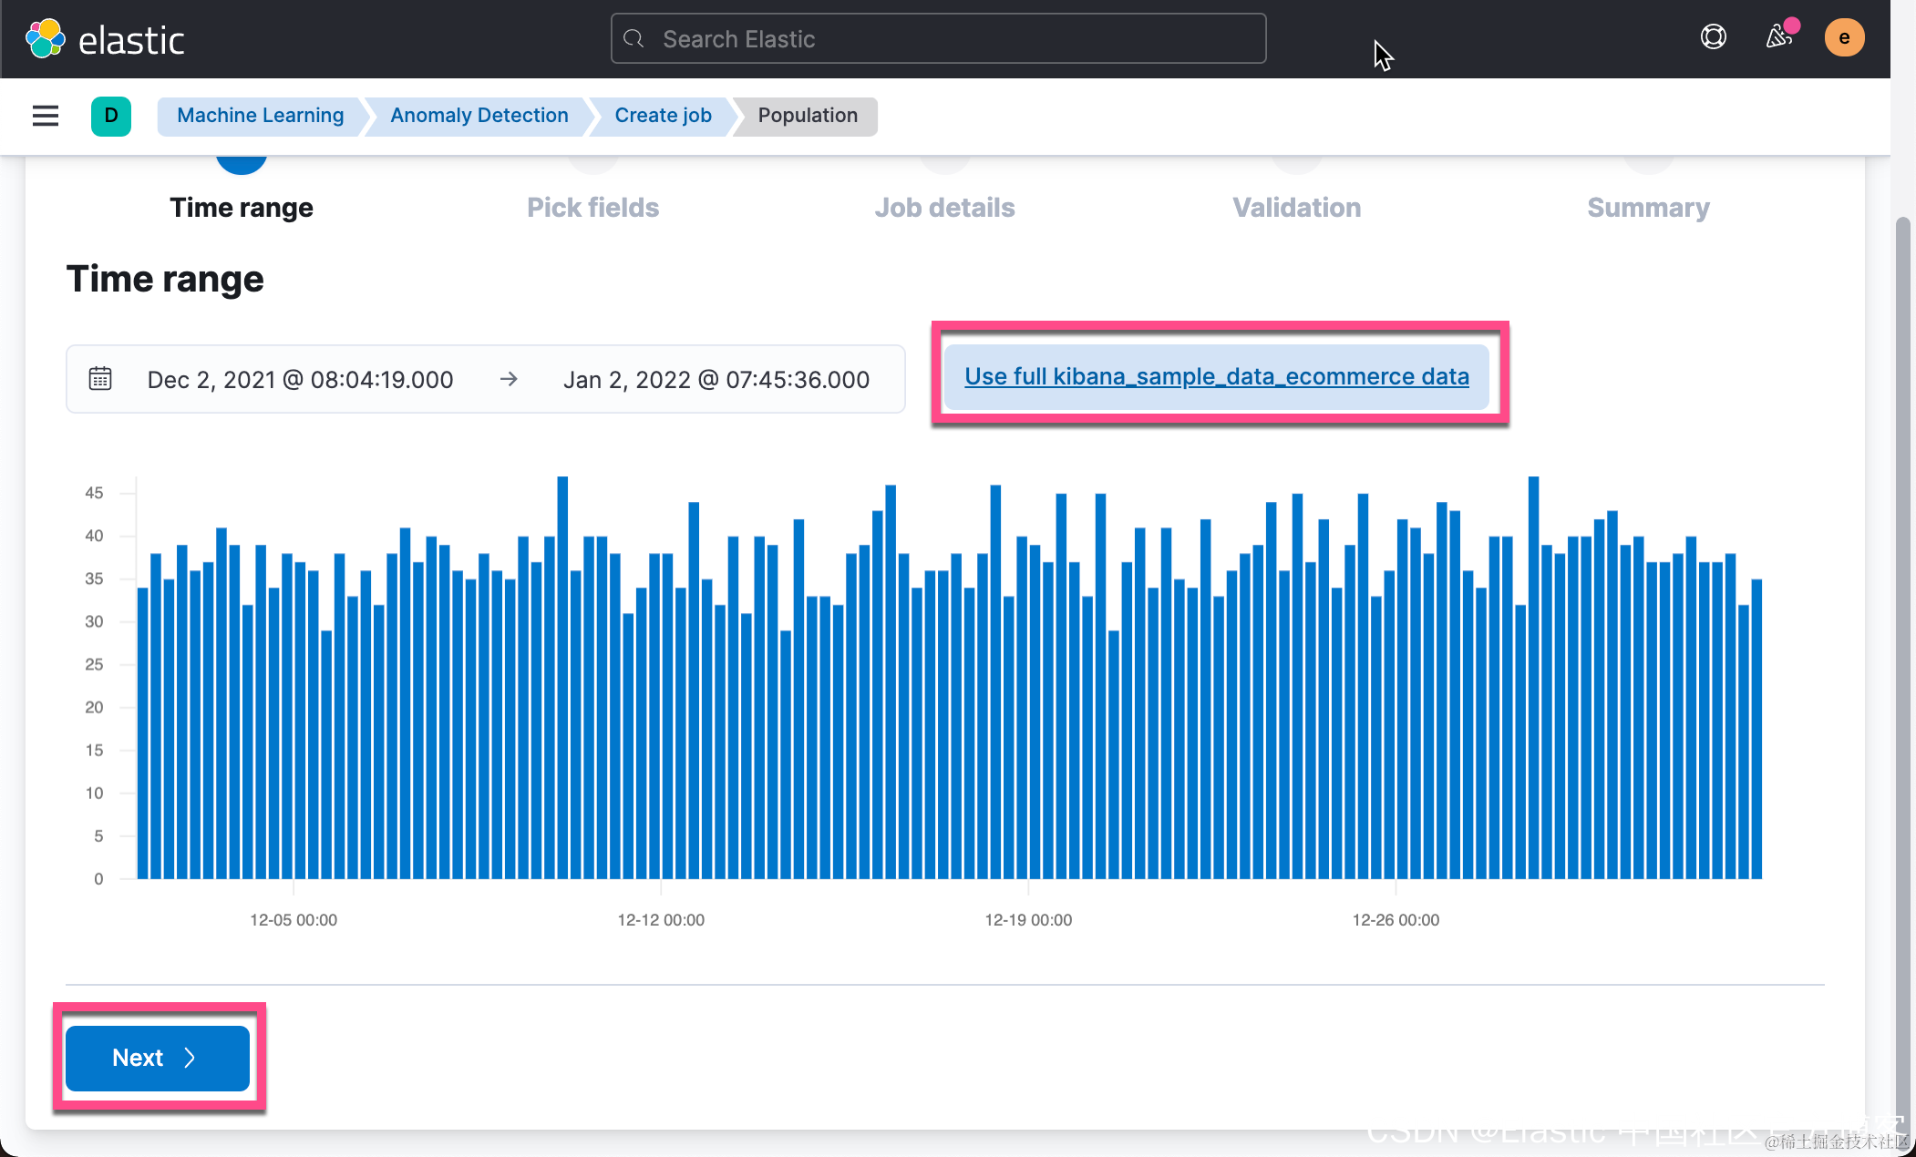Image resolution: width=1916 pixels, height=1157 pixels.
Task: Select the Summary wizard step
Action: click(x=1648, y=207)
